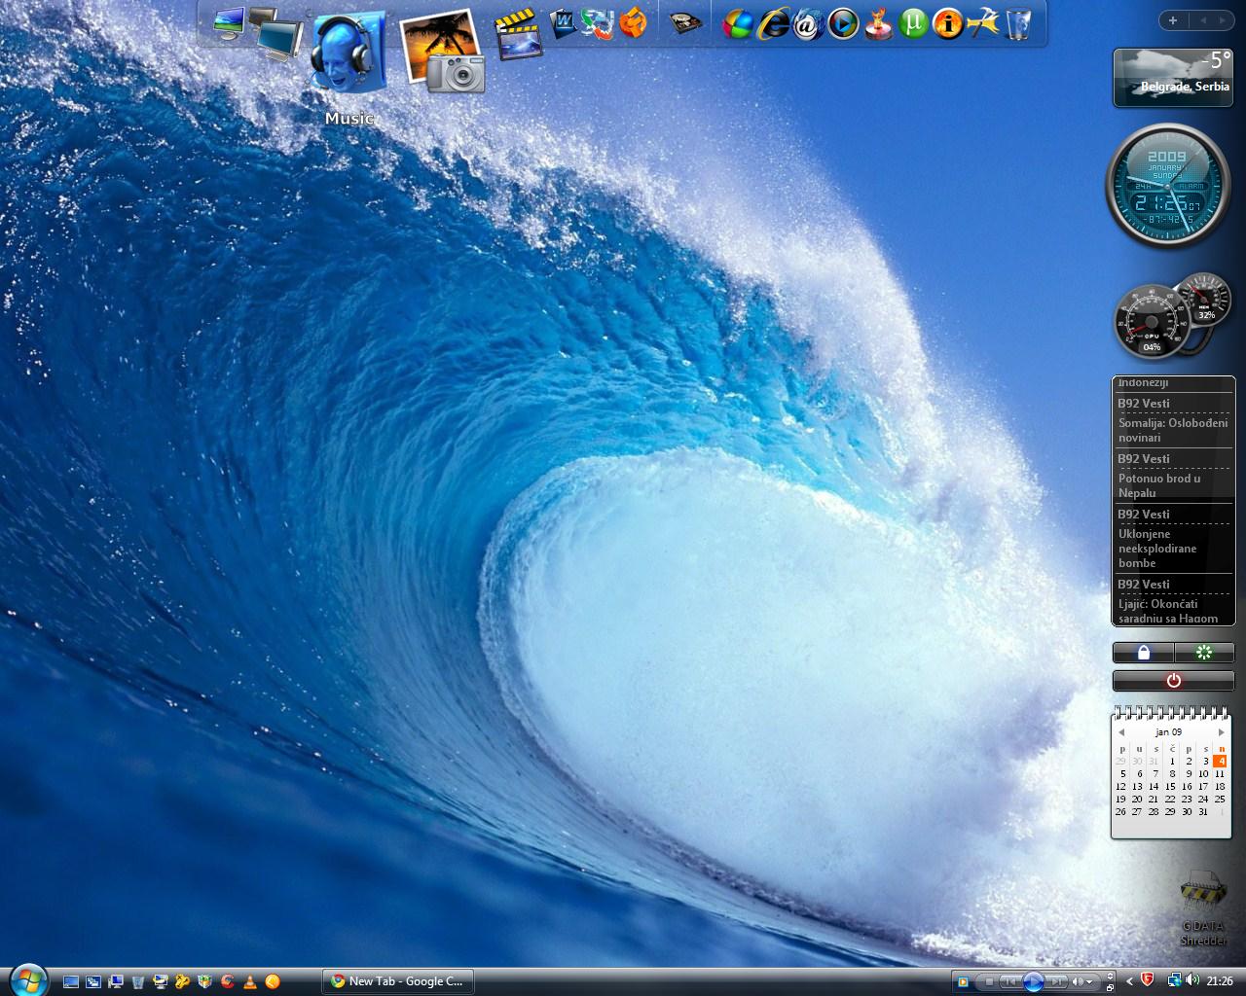The height and width of the screenshot is (996, 1246).
Task: Open the blue arrows sync dock icon
Action: coord(598,23)
